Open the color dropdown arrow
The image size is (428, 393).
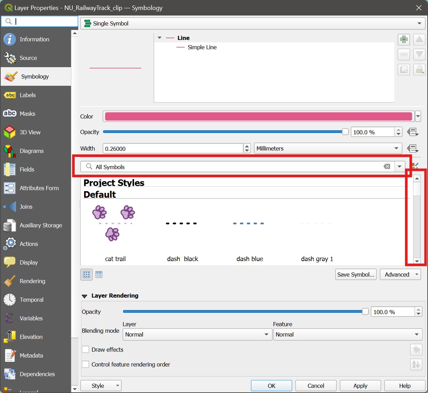pos(418,116)
